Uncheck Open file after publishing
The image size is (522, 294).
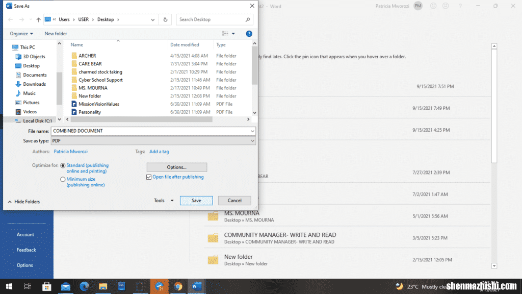pos(149,177)
